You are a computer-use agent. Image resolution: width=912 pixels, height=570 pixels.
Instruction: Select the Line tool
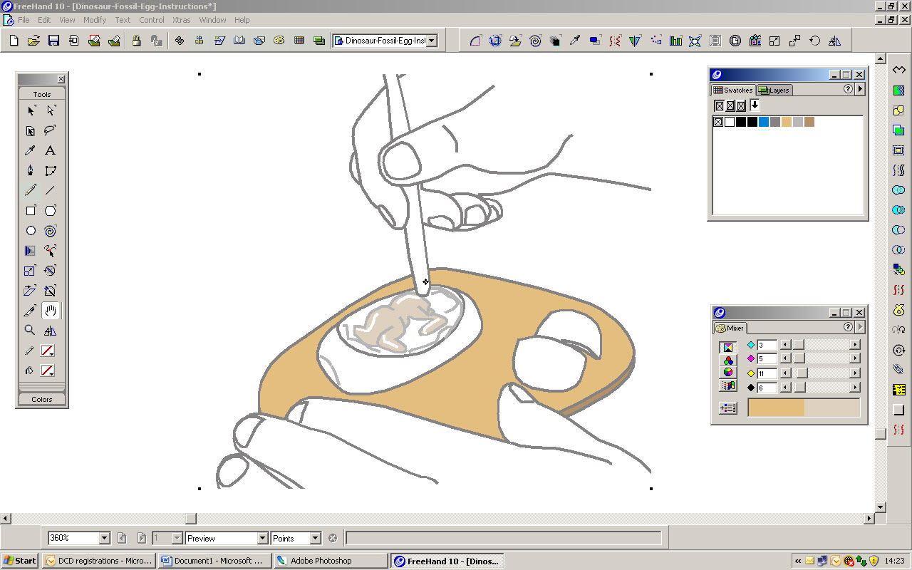coord(51,190)
